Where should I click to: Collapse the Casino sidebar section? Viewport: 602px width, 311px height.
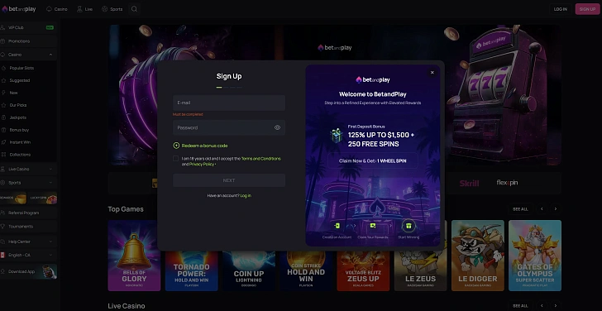(x=50, y=55)
